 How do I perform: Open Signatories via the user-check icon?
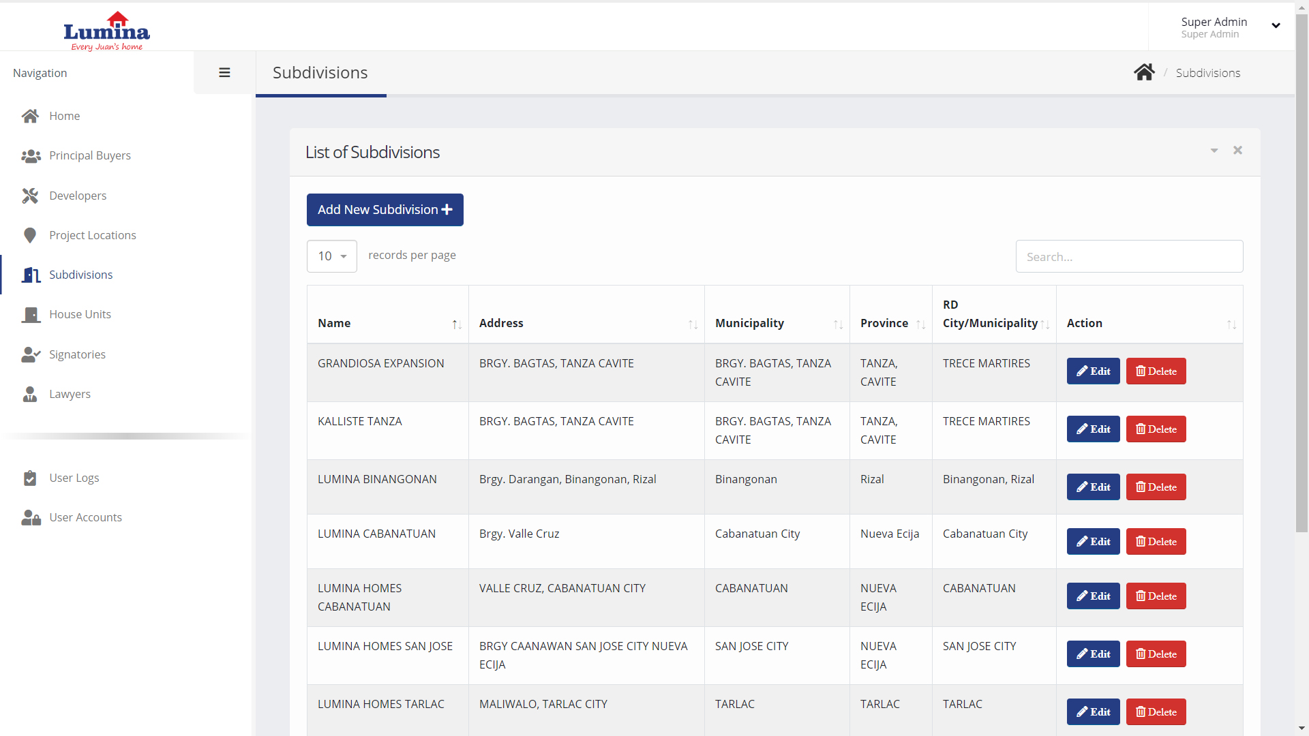[30, 354]
